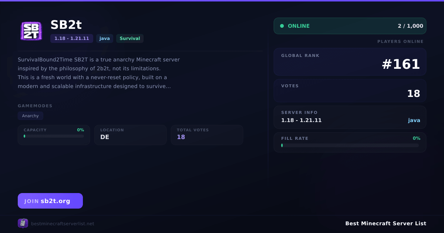Click the TOTAL VOTES label
The image size is (444, 233).
193,130
